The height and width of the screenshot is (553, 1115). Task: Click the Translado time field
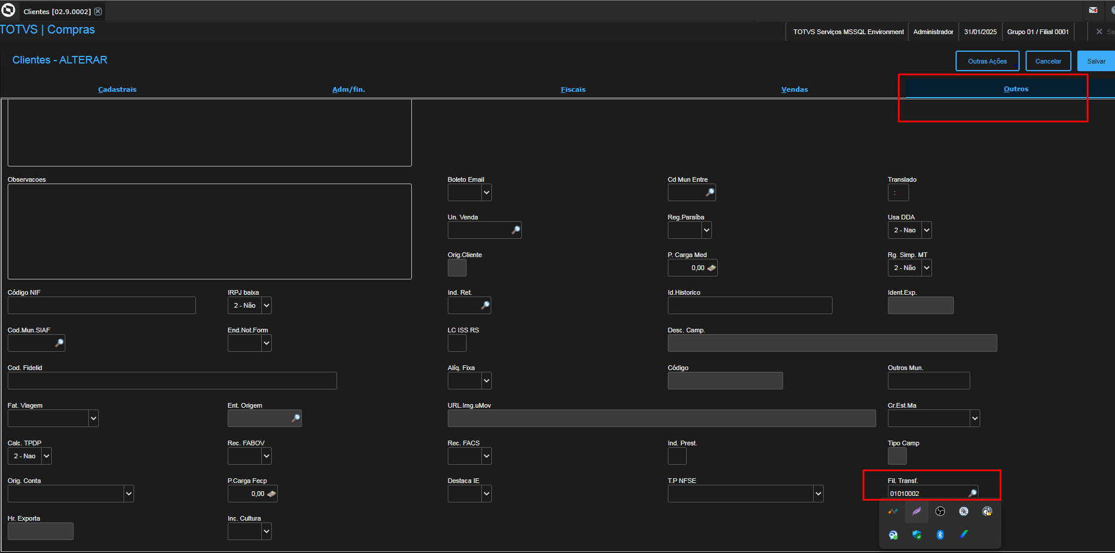click(898, 192)
